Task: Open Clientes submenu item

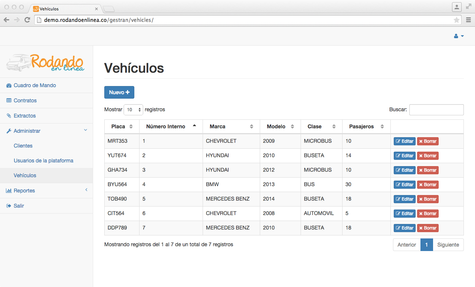Action: (x=46, y=146)
